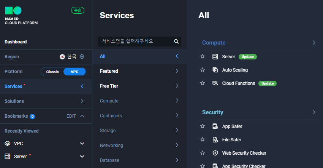Click the Featured category label
This screenshot has width=323, height=168.
coord(109,71)
